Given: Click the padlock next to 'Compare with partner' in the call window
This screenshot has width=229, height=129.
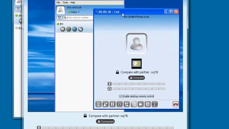Looking at the screenshot, I should pos(117,72).
